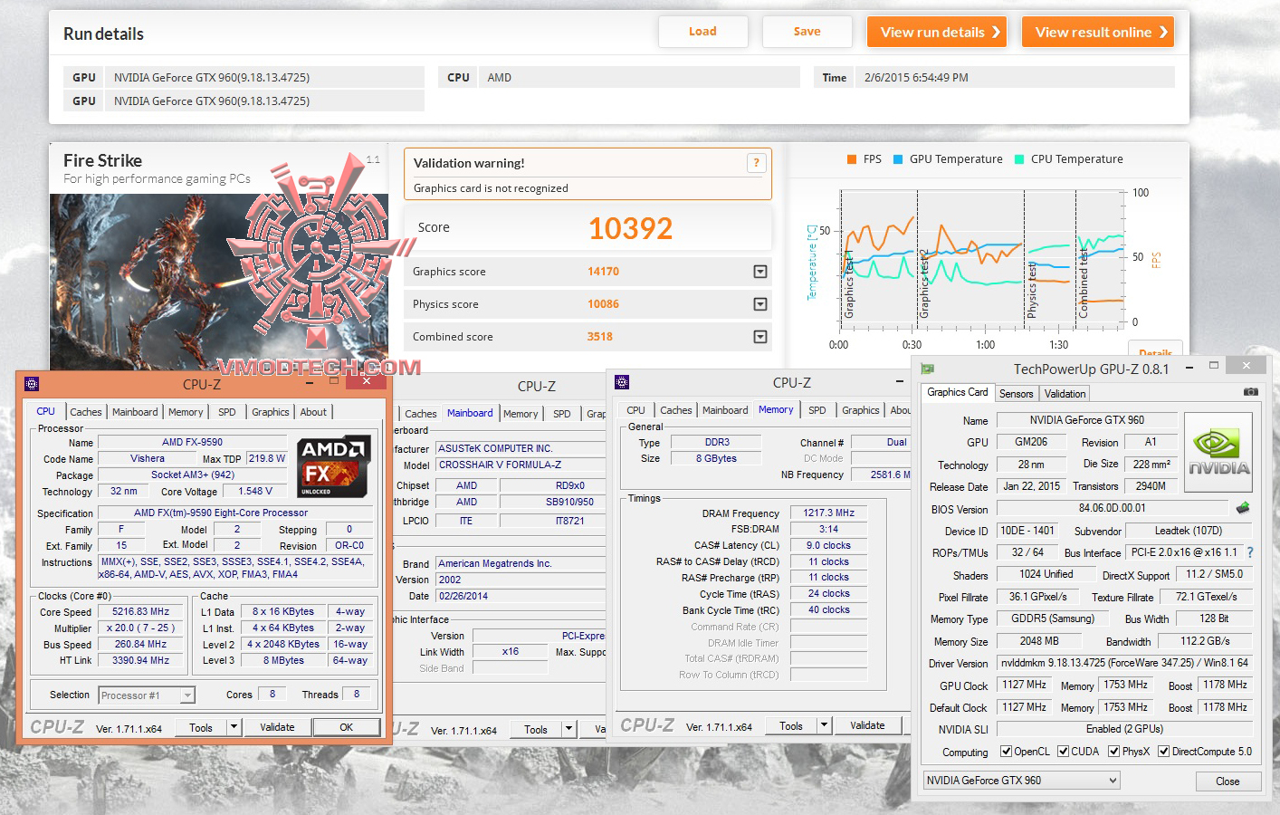Click the GPU-Z camera screenshot icon
1280x815 pixels.
coord(1250,392)
